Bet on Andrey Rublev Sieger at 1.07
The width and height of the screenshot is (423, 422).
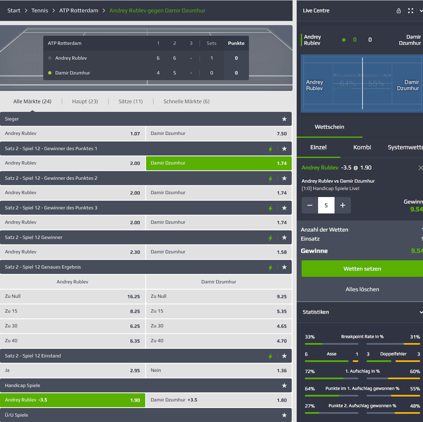tap(73, 134)
